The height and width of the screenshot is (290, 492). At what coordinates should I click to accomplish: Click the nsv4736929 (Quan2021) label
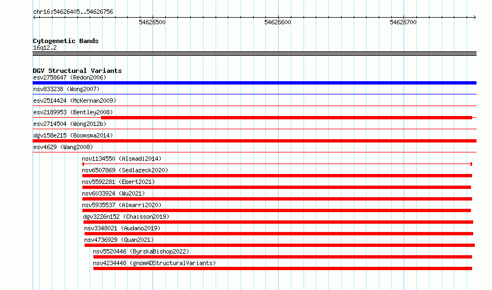click(x=119, y=240)
